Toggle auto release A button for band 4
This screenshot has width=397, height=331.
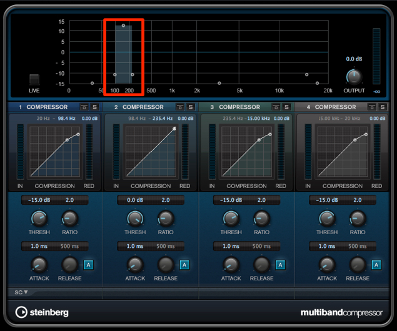click(376, 265)
